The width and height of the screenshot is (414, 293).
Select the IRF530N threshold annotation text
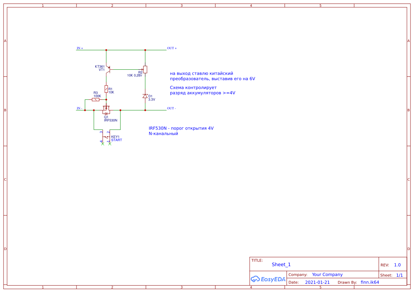181,131
